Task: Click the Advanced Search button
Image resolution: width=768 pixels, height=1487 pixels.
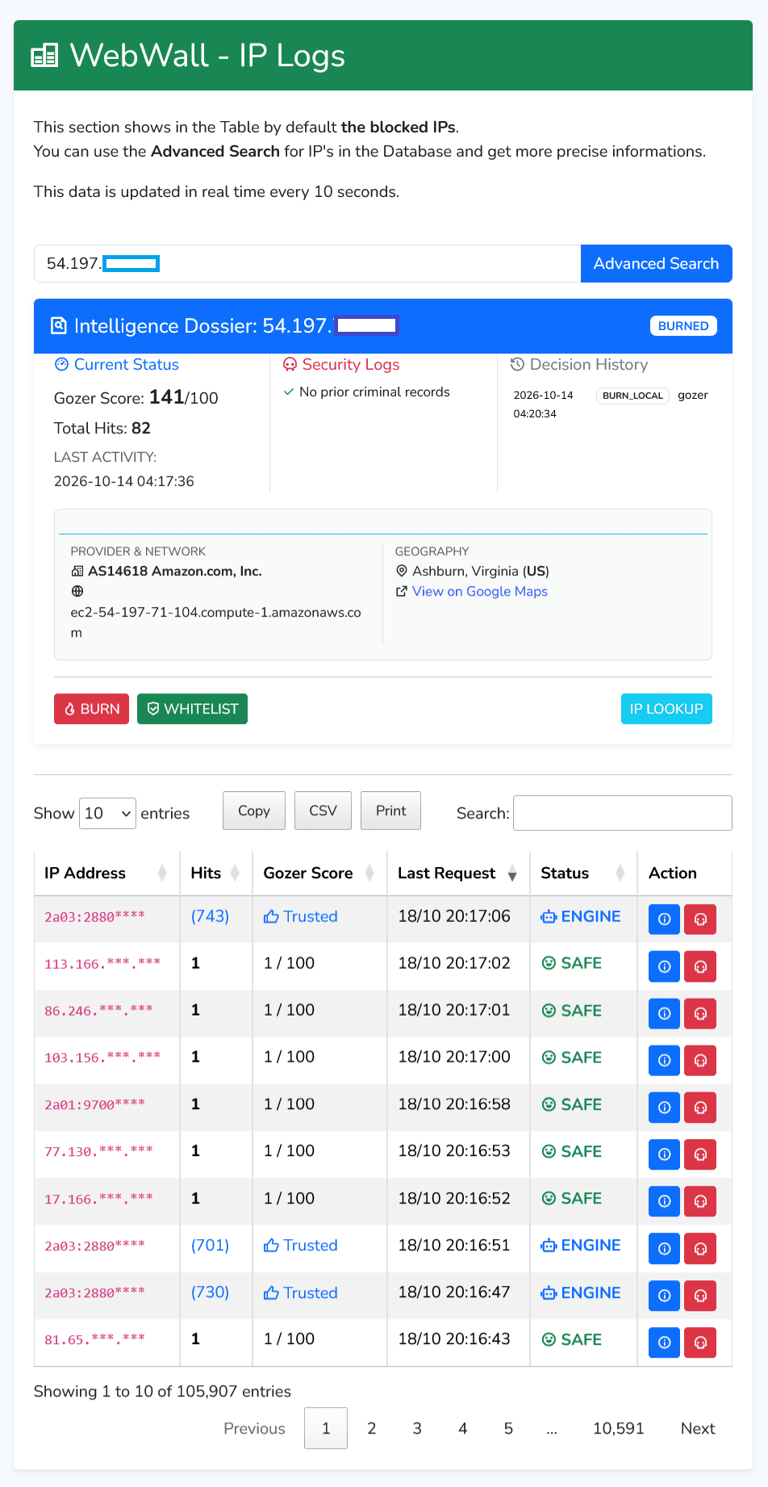Action: (656, 263)
